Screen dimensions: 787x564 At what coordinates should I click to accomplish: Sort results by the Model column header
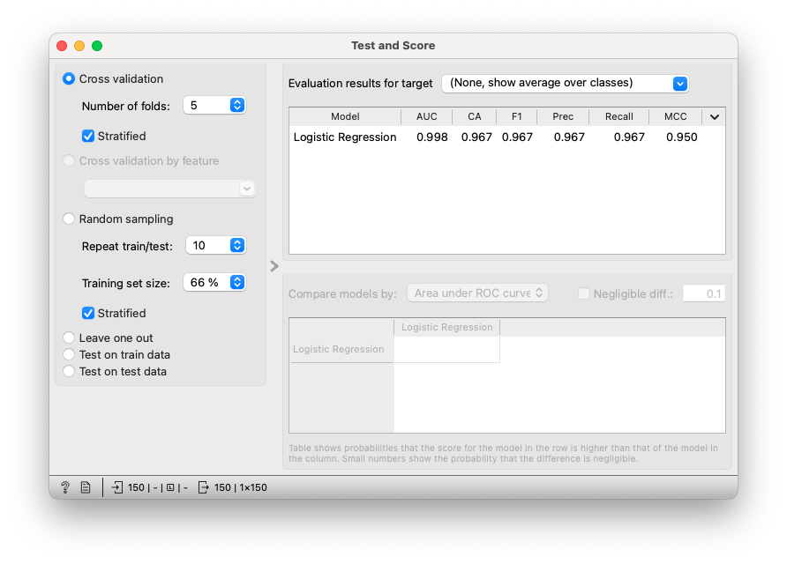(x=345, y=117)
